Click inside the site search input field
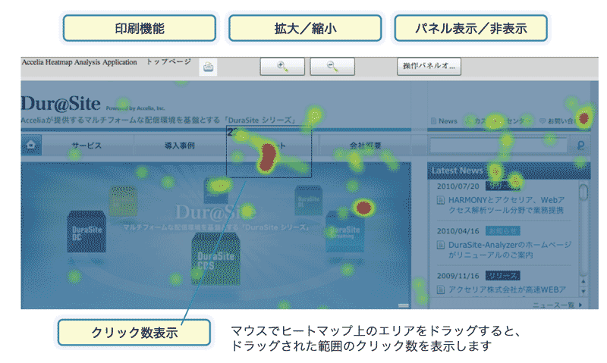This screenshot has width=607, height=363. pyautogui.click(x=498, y=146)
